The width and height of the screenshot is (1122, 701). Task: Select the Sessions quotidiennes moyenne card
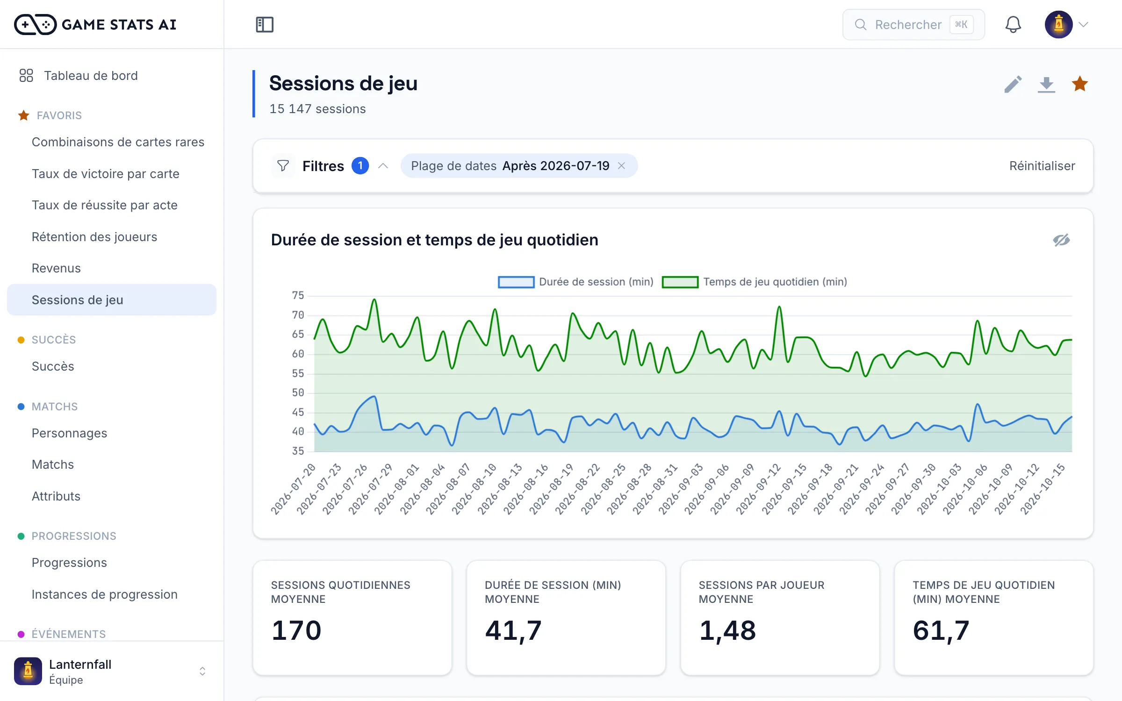[x=352, y=618]
